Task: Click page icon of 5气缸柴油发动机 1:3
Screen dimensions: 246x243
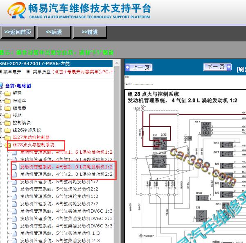Action: 14,234
